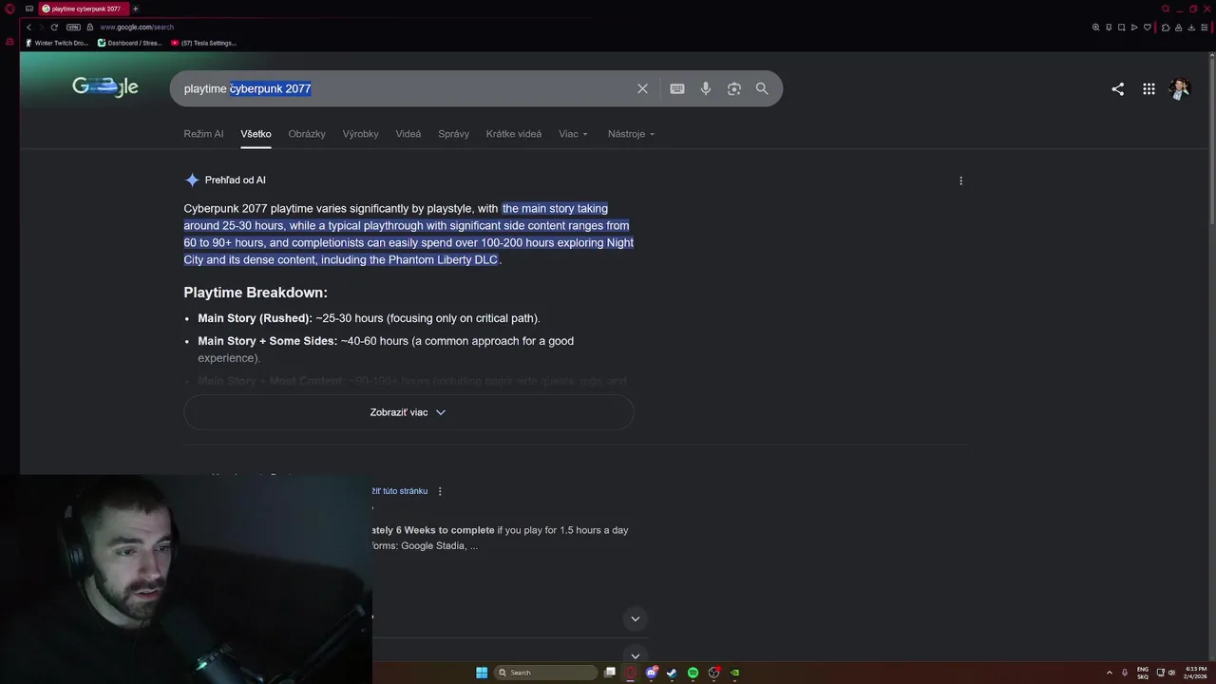This screenshot has height=684, width=1216.
Task: Search by image with Google Lens
Action: click(734, 88)
